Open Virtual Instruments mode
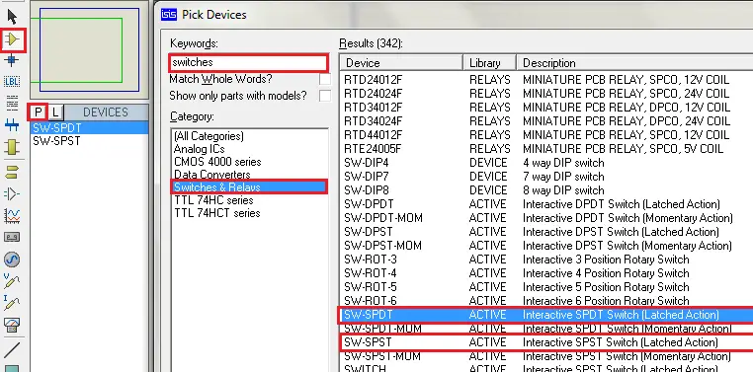Image resolution: width=753 pixels, height=372 pixels. tap(12, 325)
